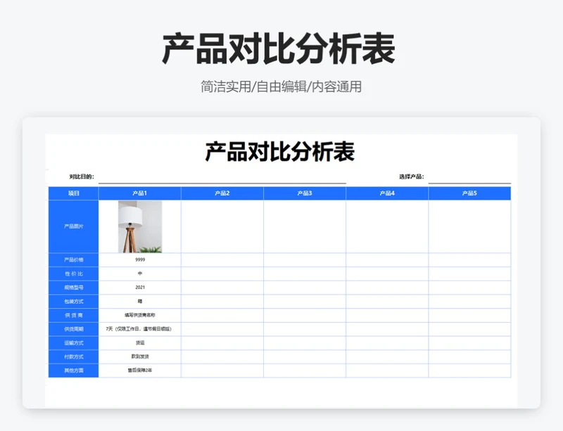Screen dimensions: 563x431
Task: Select the 供货周期 row label
Action: [74, 329]
